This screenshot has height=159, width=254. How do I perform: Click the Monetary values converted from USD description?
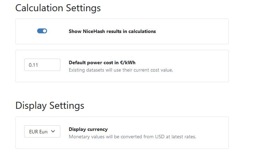point(132,137)
